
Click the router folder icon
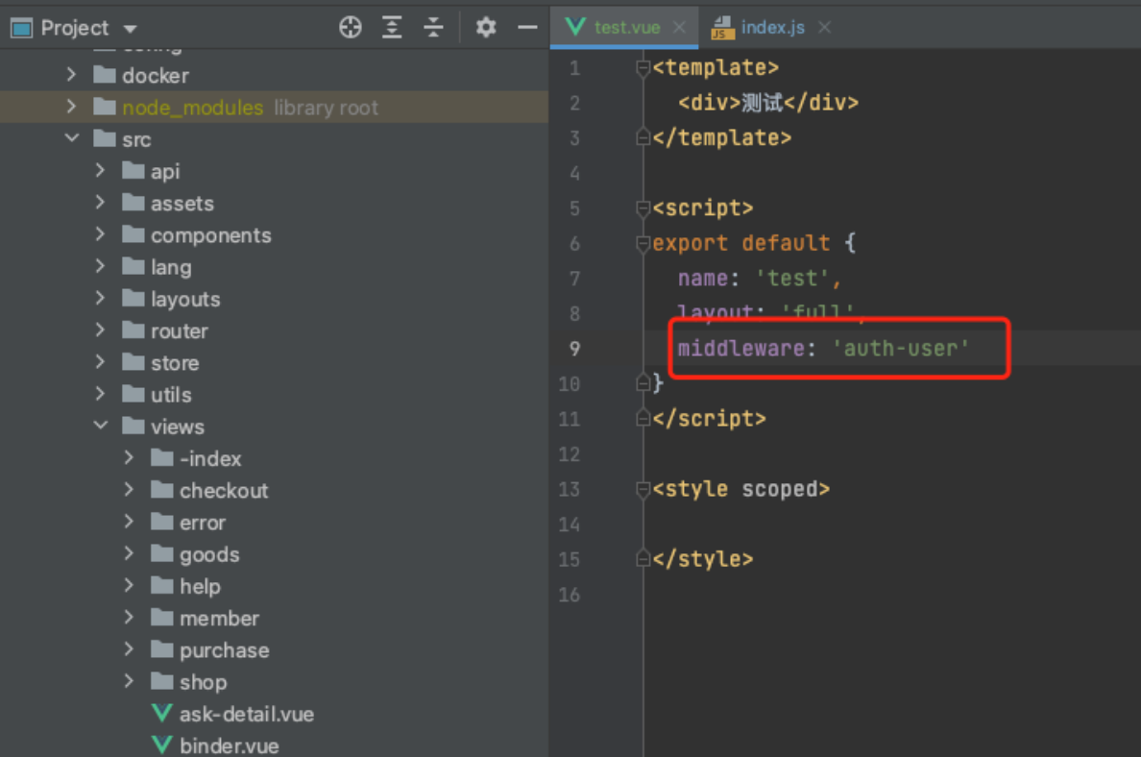tap(134, 330)
